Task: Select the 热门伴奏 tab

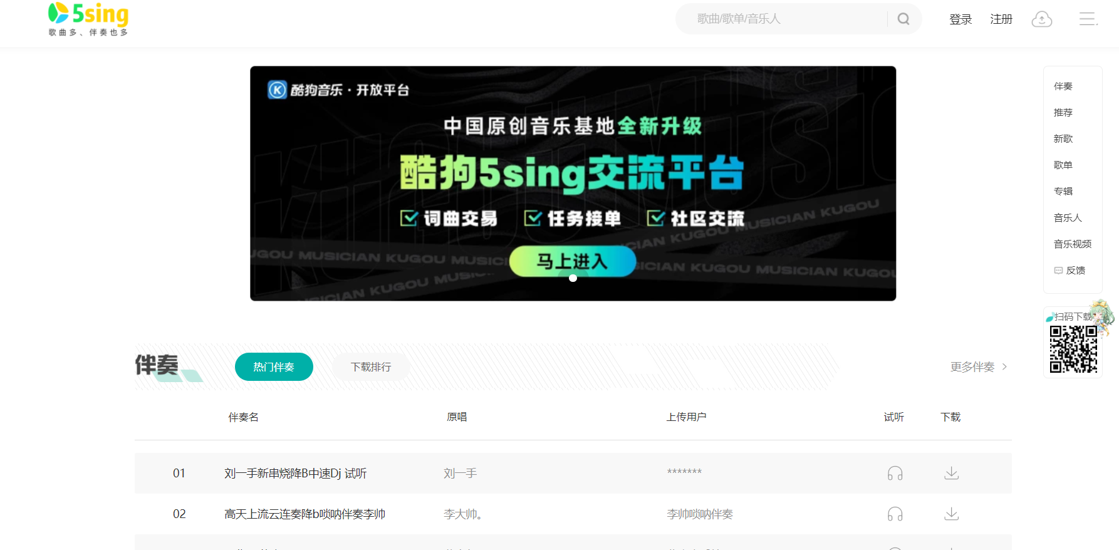Action: click(x=274, y=367)
